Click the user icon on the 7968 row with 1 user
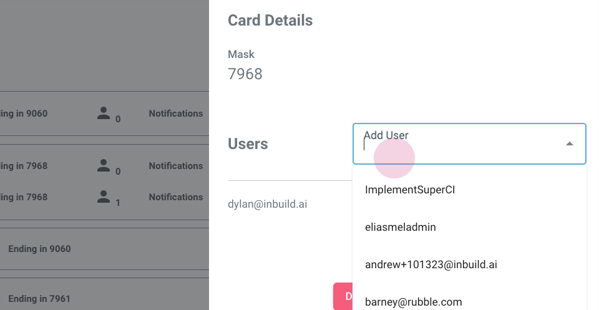 click(104, 197)
